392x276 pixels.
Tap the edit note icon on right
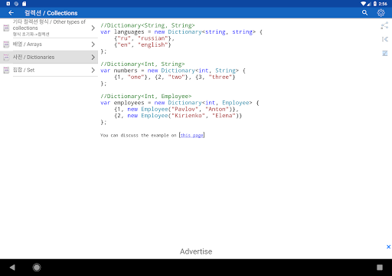[384, 53]
